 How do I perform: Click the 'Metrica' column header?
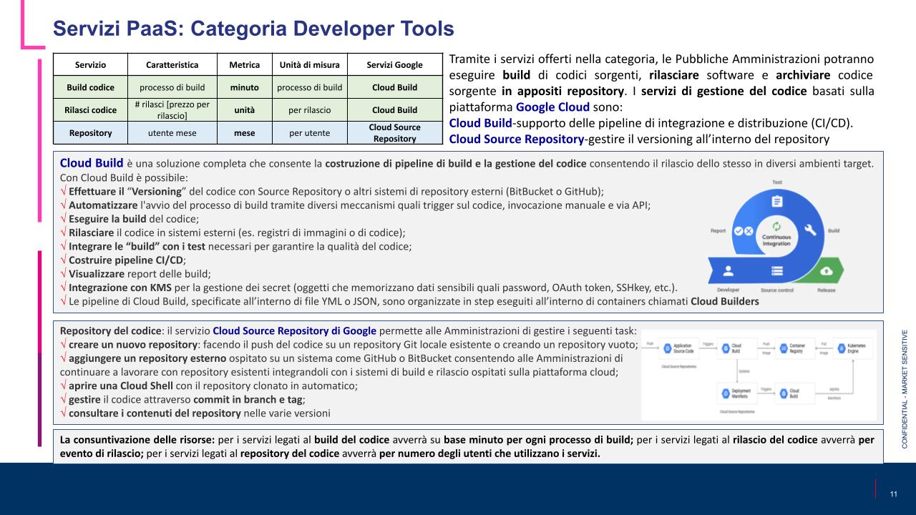pos(244,64)
